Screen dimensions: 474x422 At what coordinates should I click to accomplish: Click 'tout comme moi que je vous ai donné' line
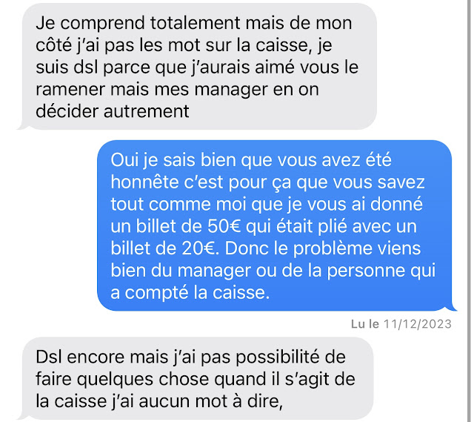click(x=267, y=204)
